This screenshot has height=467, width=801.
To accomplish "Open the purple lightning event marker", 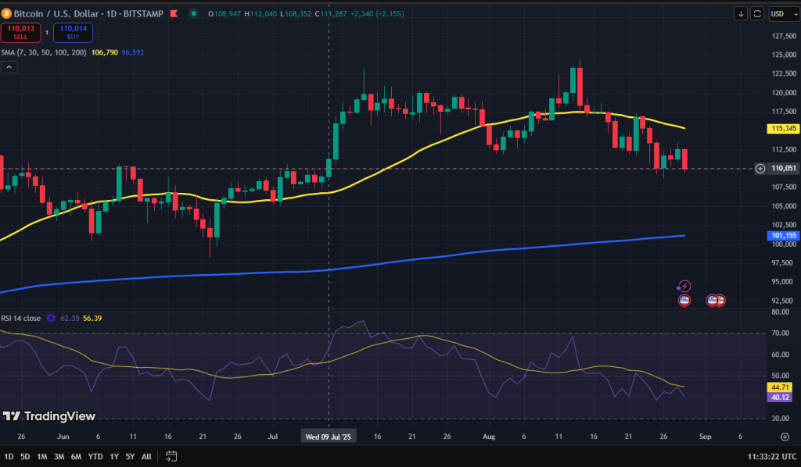I will [x=684, y=287].
